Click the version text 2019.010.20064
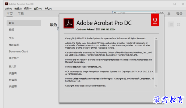 click(108, 29)
